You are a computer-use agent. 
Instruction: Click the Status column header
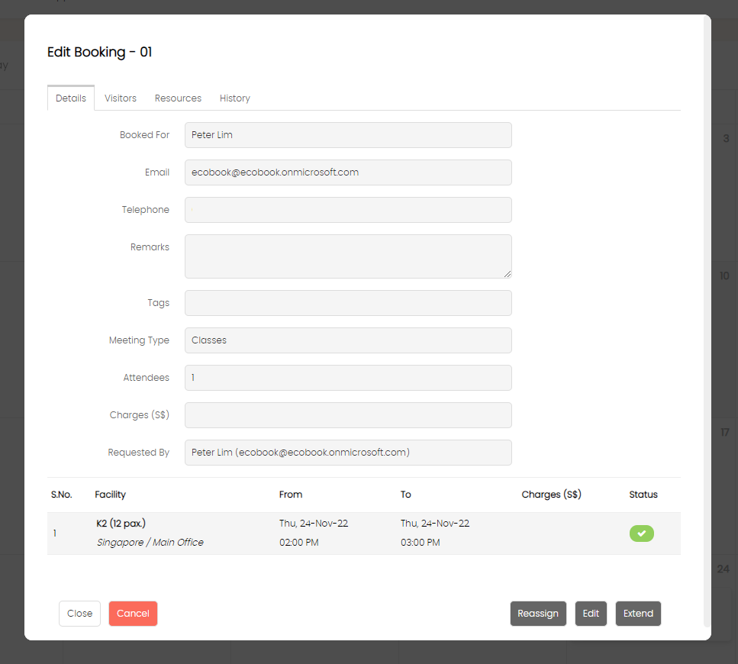click(x=643, y=494)
